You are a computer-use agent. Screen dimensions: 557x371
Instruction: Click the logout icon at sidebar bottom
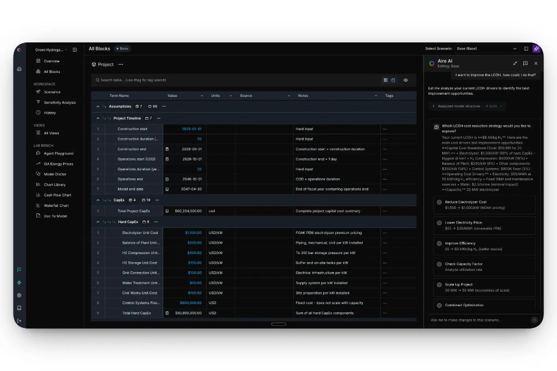click(19, 321)
